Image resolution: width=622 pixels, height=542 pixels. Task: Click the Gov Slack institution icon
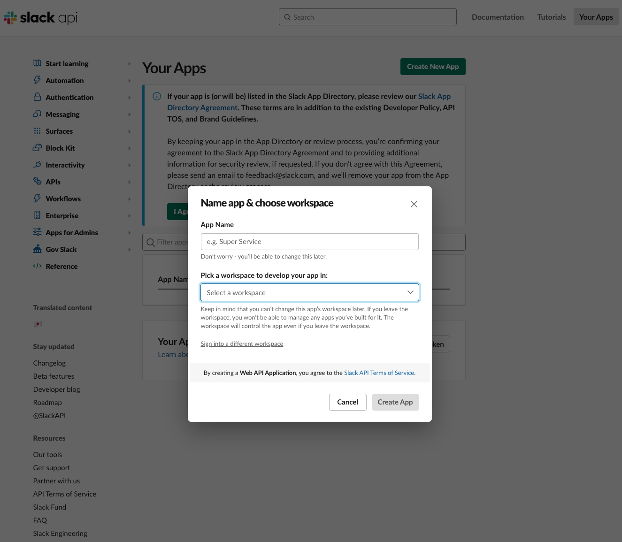pos(38,249)
